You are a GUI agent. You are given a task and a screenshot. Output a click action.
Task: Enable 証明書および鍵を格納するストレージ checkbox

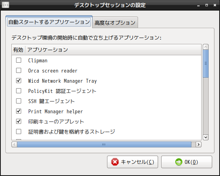pos(19,132)
